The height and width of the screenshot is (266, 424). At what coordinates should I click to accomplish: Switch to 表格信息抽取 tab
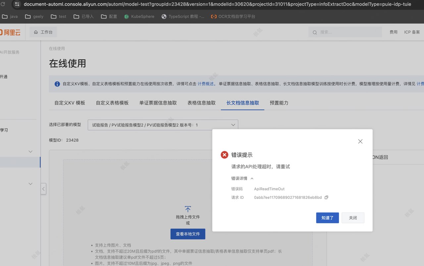(201, 103)
